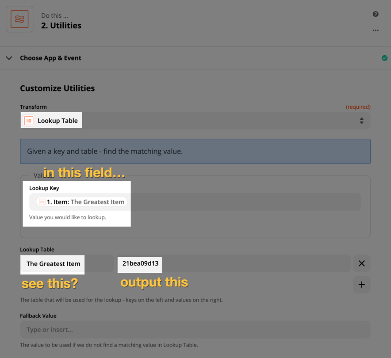Click the Utilities app icon in header
The width and height of the screenshot is (391, 358).
(19, 19)
